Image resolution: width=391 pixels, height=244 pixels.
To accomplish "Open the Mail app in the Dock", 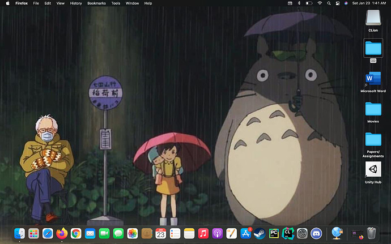I will click(90, 234).
